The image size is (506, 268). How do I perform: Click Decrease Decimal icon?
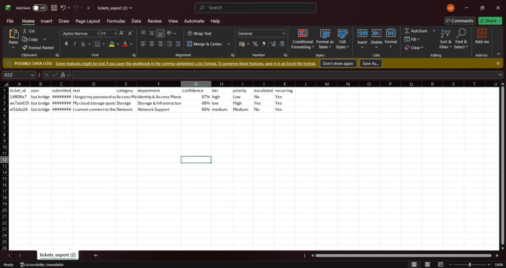(x=281, y=44)
